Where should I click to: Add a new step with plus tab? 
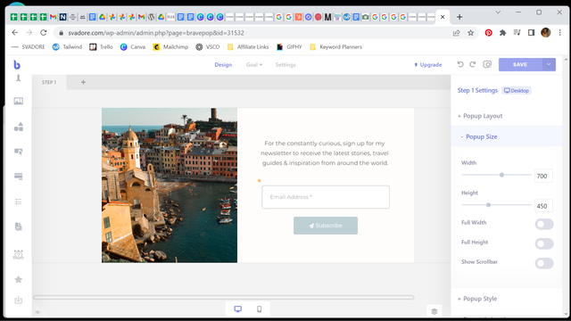coord(83,82)
